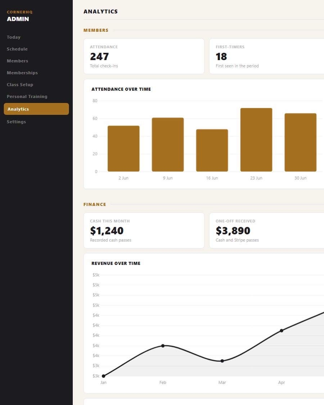
Task: Click the Apr revenue data point
Action: (x=282, y=330)
